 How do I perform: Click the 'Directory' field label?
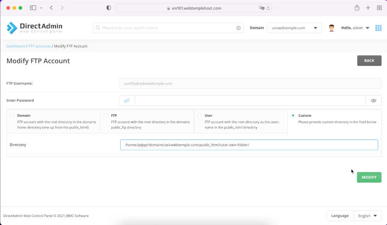tap(18, 145)
